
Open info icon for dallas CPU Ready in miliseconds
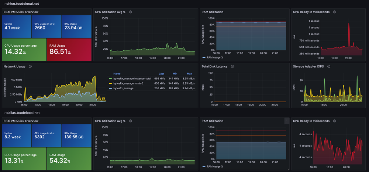334,120
